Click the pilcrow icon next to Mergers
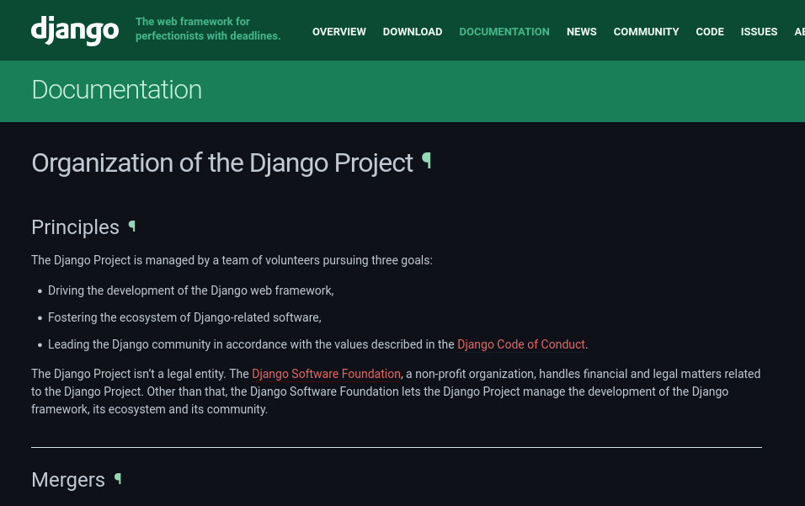Viewport: 805px width, 506px height. pos(118,478)
